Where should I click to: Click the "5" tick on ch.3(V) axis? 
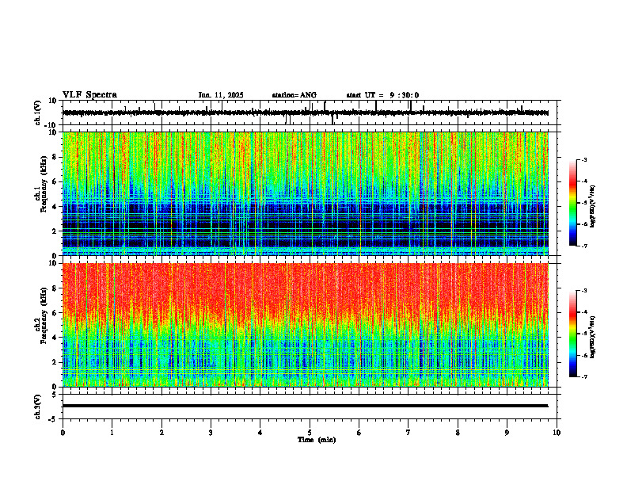[55, 395]
